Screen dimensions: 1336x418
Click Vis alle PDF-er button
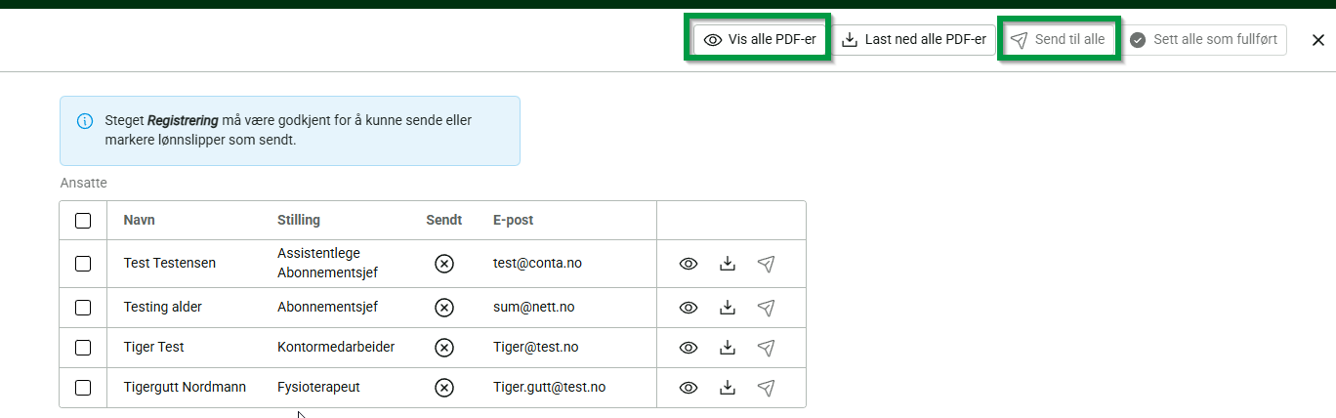point(760,40)
